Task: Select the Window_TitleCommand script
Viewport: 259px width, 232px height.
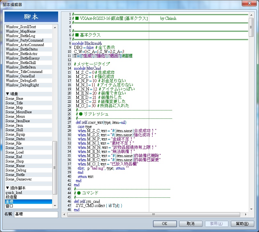Action: coord(28,72)
